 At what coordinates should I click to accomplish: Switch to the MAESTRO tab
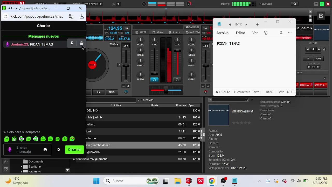click(x=192, y=32)
